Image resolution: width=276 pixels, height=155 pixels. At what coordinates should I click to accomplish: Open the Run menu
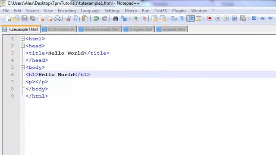click(x=146, y=11)
